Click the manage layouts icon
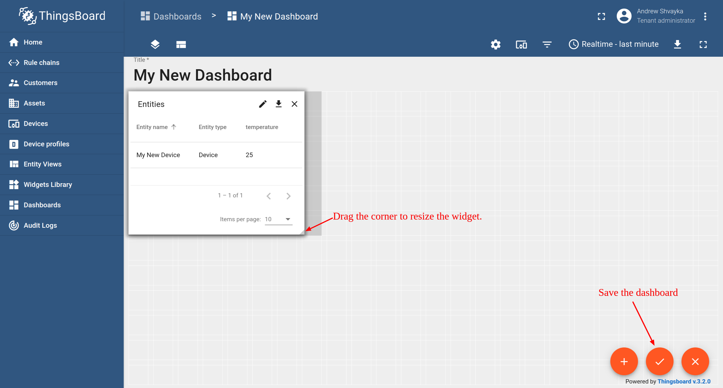Screen dimensions: 723x388 (181, 45)
